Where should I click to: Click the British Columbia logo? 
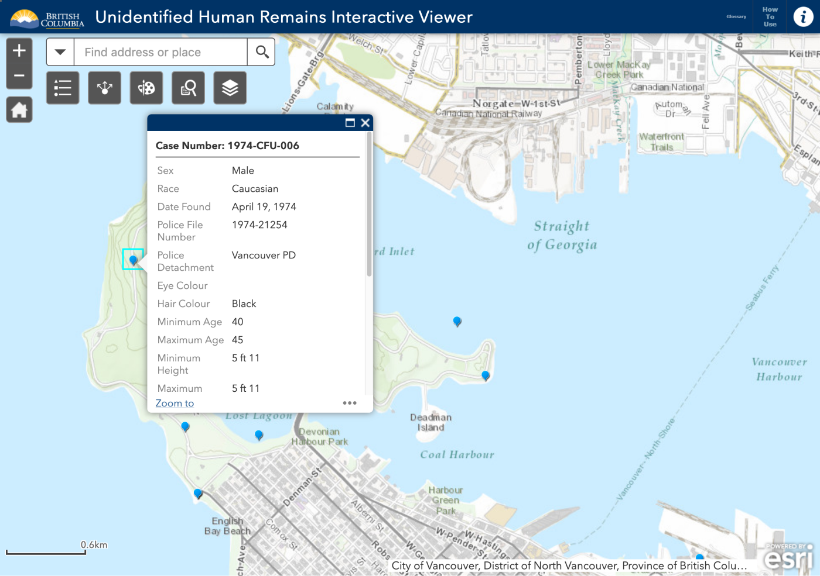47,17
